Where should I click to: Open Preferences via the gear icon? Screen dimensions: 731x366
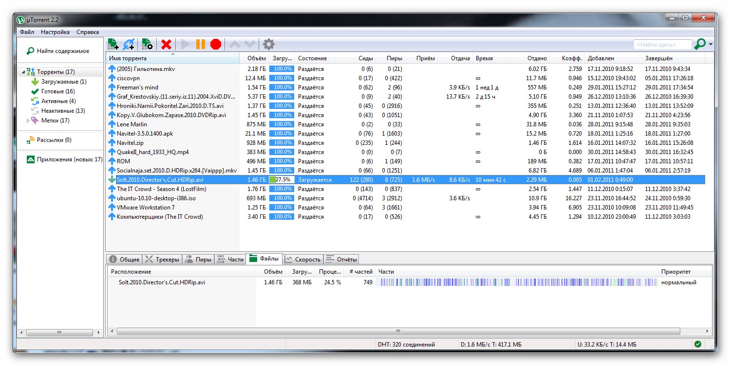click(x=268, y=44)
